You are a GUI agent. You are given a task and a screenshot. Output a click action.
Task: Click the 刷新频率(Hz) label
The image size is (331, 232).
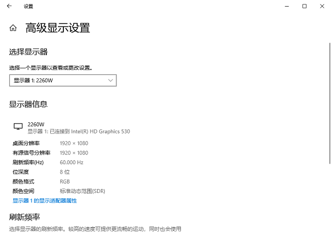tap(28, 163)
